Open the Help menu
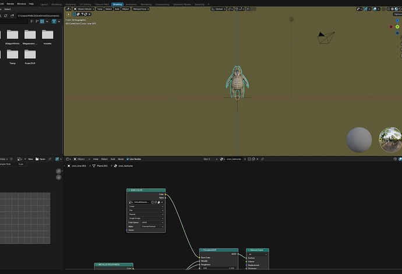 (31, 4)
